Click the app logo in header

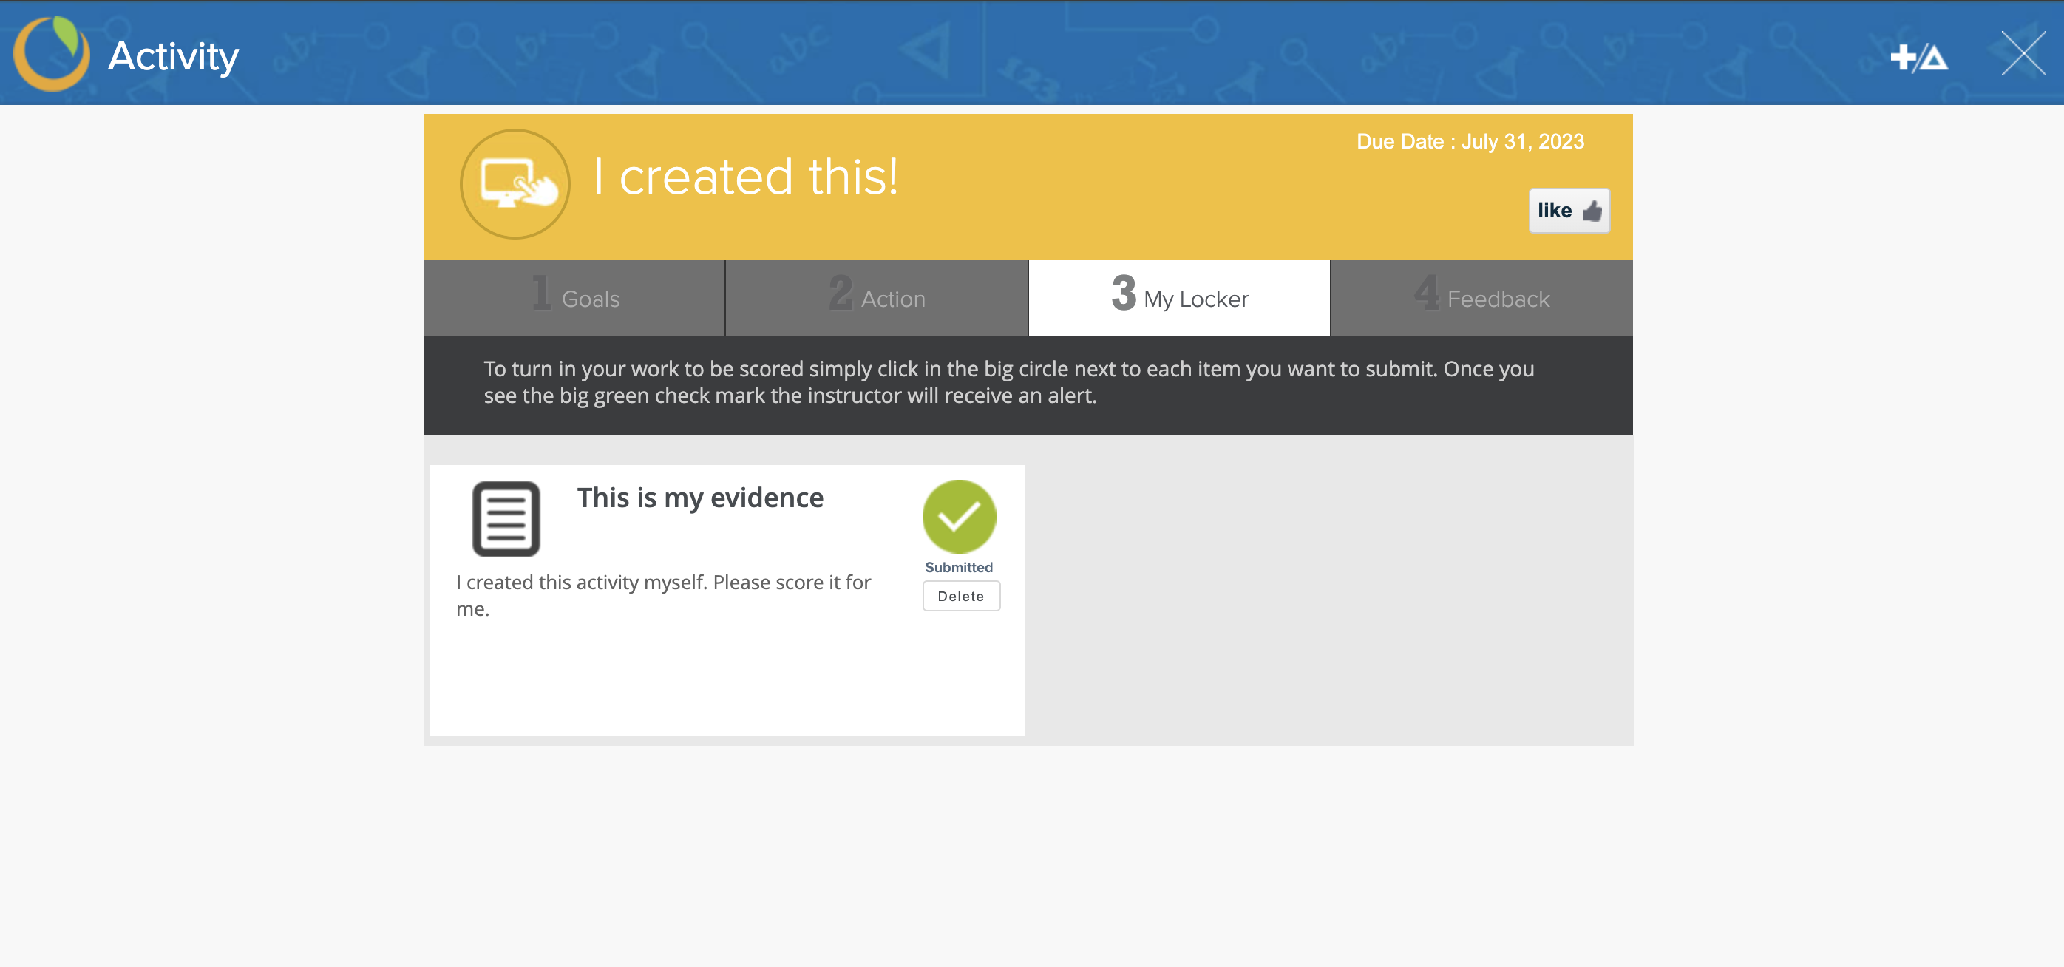pyautogui.click(x=51, y=54)
